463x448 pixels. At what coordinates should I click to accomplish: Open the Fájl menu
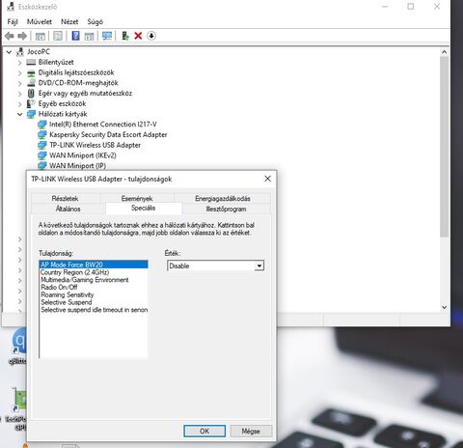13,21
